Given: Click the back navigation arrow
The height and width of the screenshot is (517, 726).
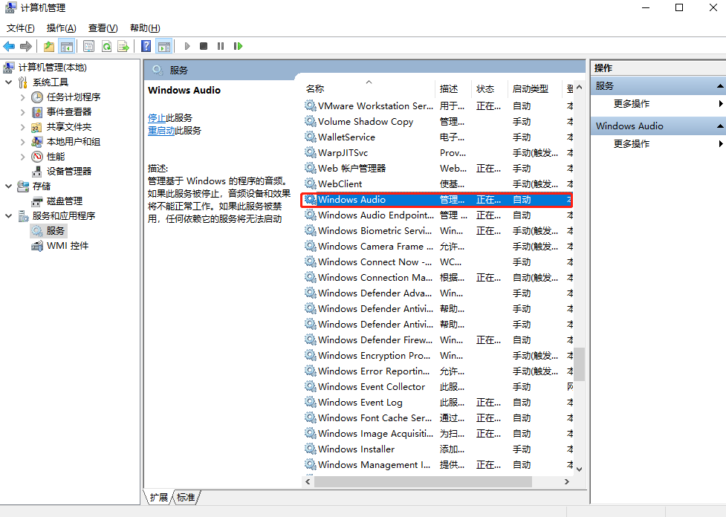Looking at the screenshot, I should pos(8,45).
